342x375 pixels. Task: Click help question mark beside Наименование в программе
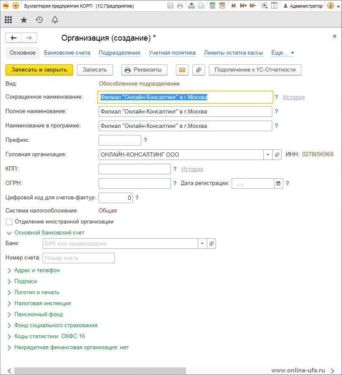tap(276, 126)
